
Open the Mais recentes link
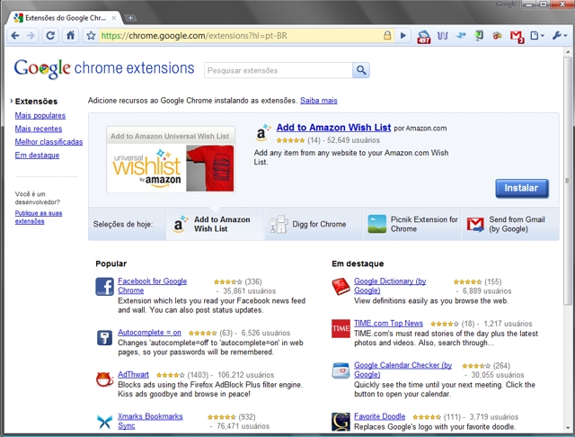click(x=39, y=129)
